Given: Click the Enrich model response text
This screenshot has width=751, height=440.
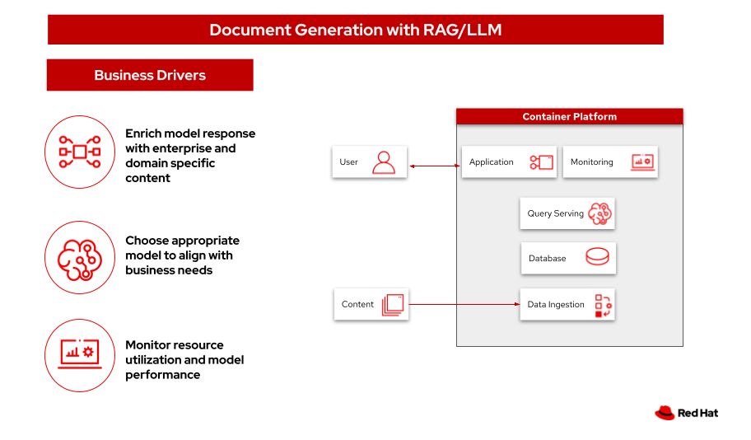Looking at the screenshot, I should click(x=190, y=156).
